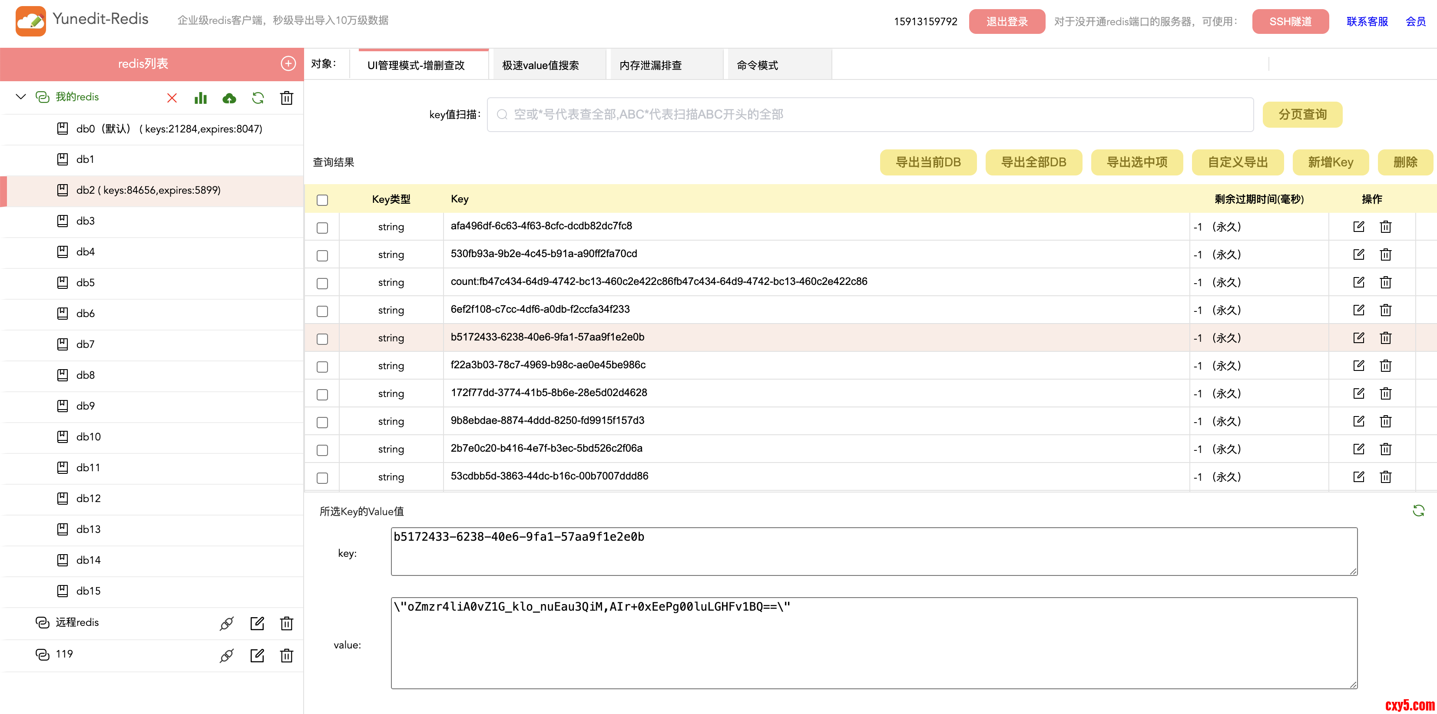Edit the key 53cdbb5d row
This screenshot has height=714, width=1437.
[1358, 477]
